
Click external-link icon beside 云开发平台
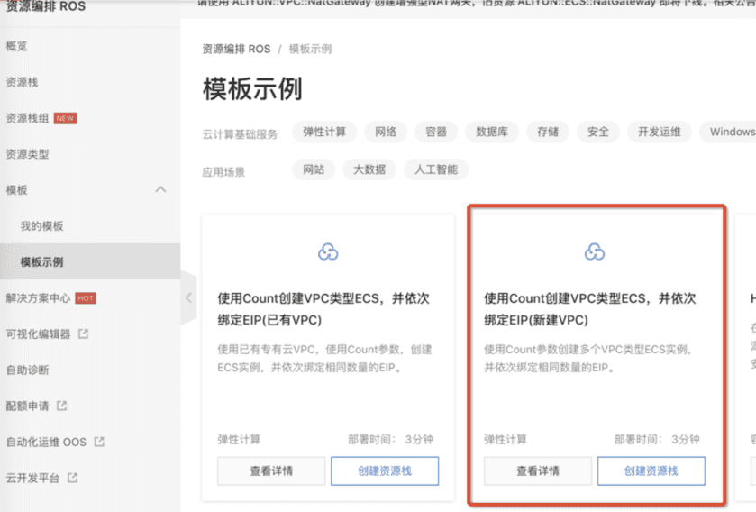pos(72,477)
